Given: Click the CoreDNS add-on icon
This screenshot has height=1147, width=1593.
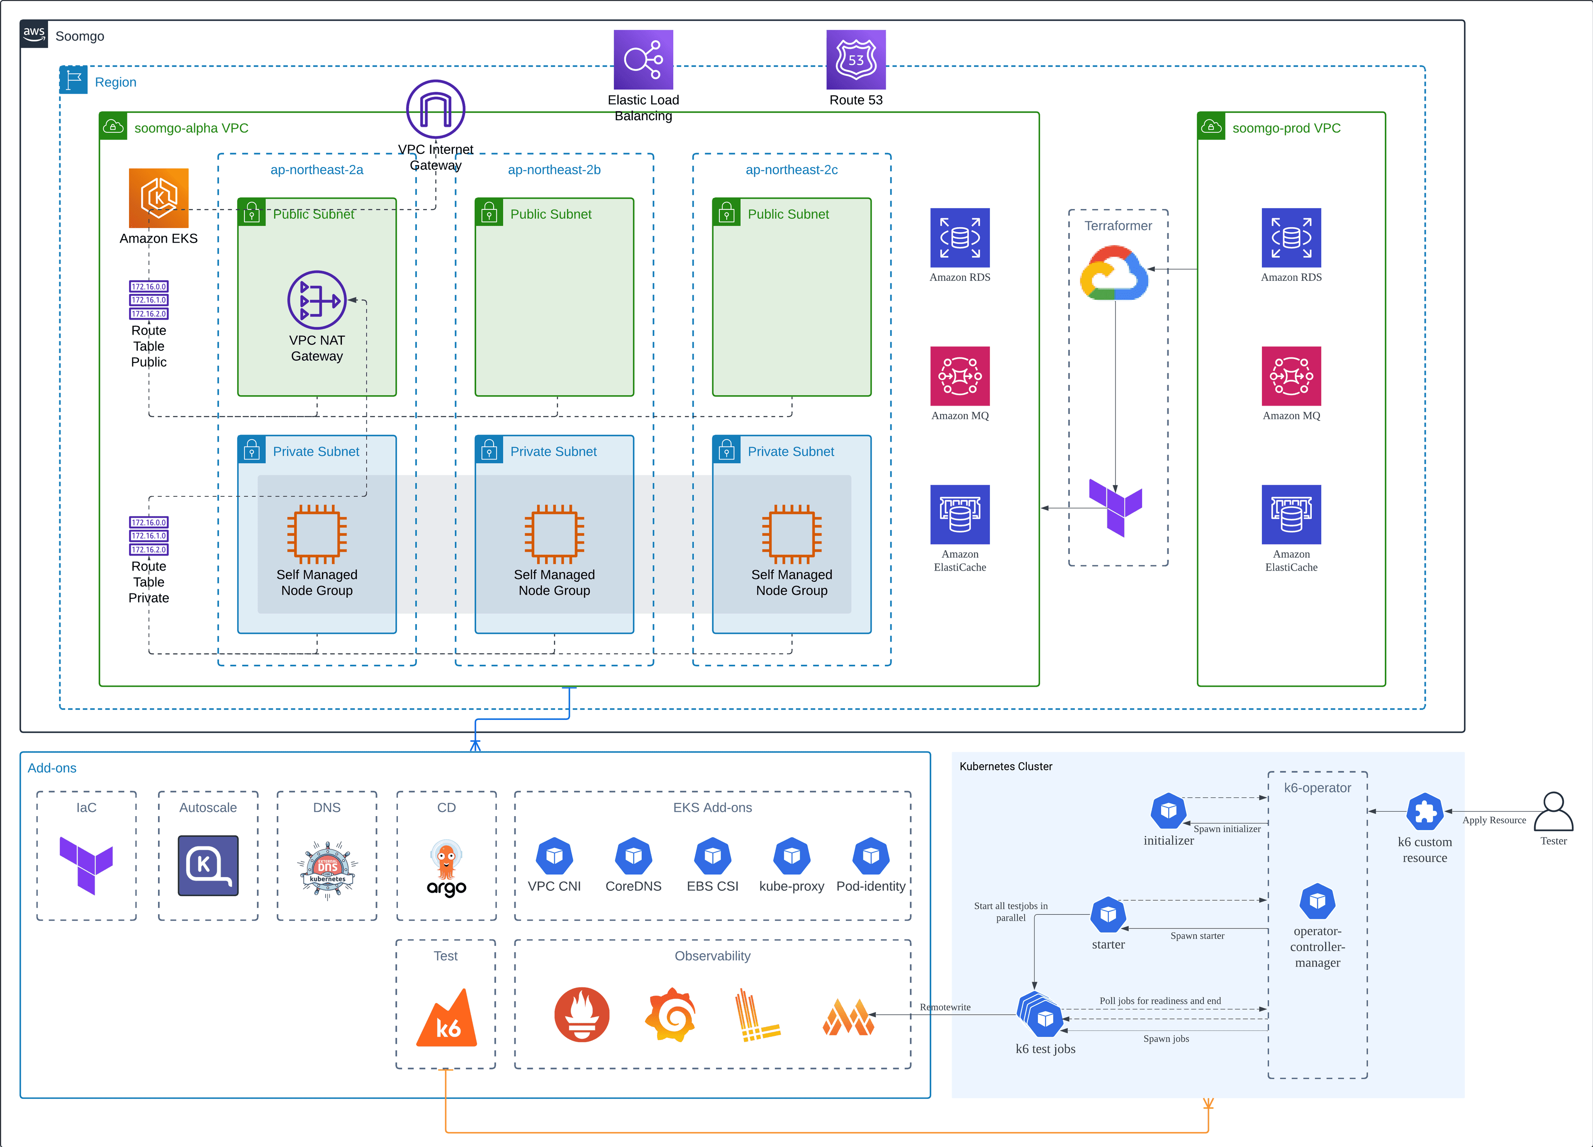Looking at the screenshot, I should [x=633, y=856].
